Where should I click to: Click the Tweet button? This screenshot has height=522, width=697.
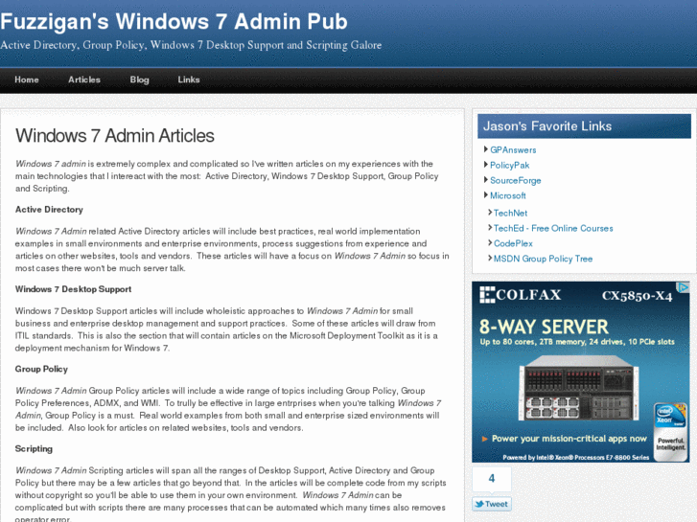(492, 504)
